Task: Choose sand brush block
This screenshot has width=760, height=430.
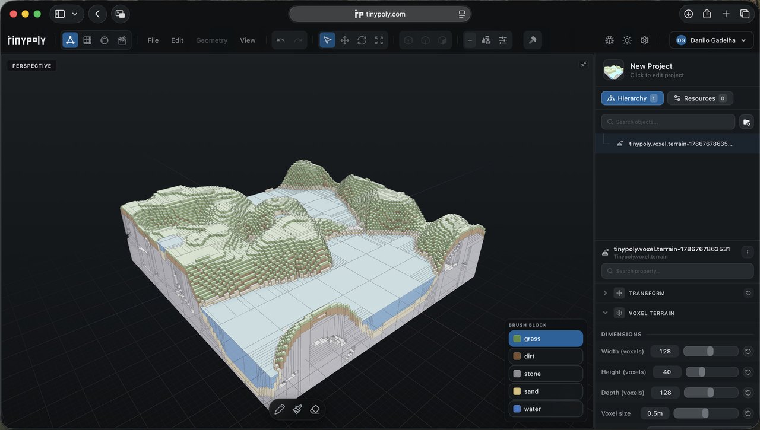Action: 546,391
